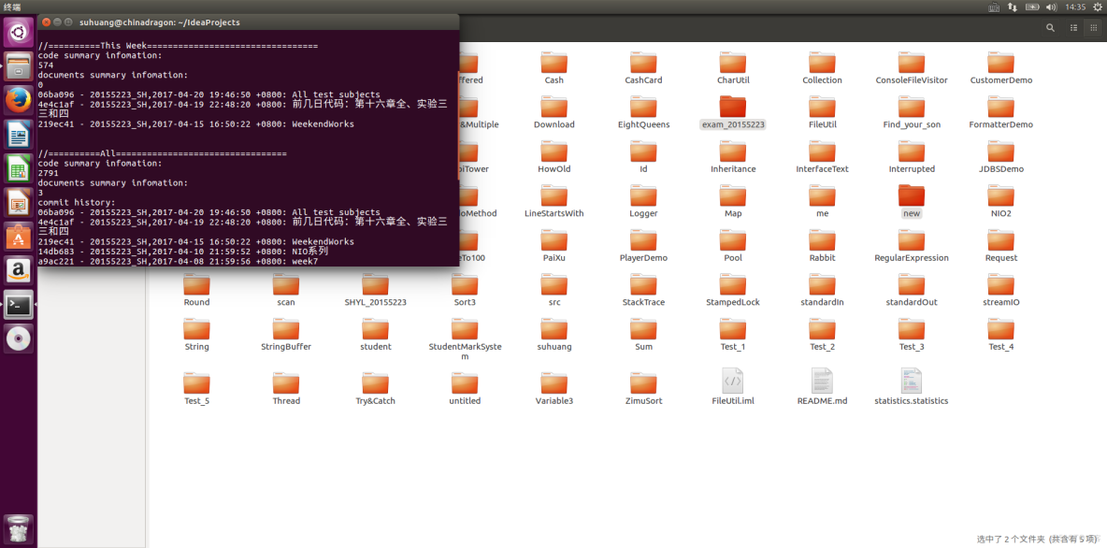Click the 14:35 clock in top panel
Screen dimensions: 1107x548
pos(1075,7)
